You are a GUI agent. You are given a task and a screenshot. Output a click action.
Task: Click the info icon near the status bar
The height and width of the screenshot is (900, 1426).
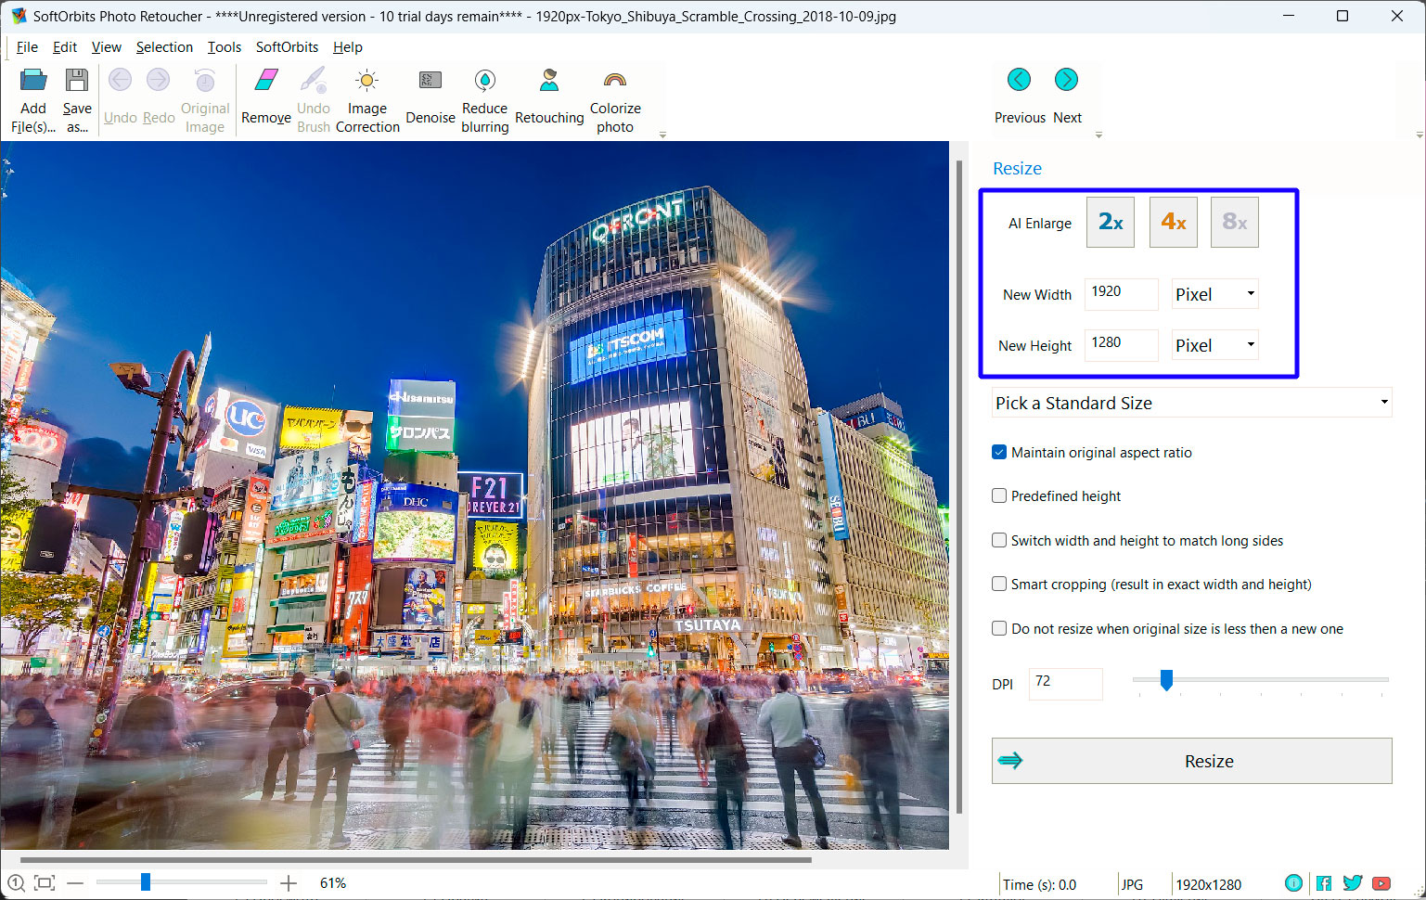pos(1293,883)
